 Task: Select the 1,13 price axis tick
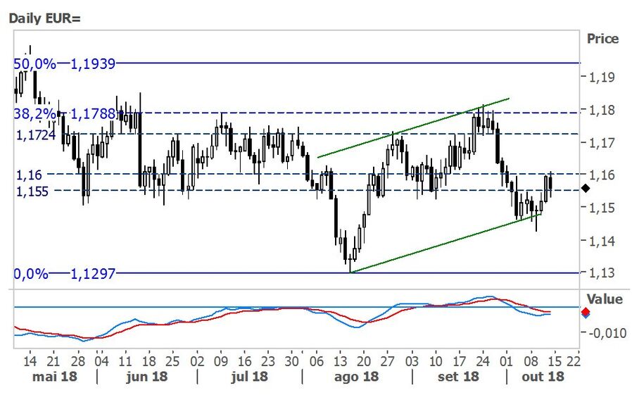tap(602, 273)
